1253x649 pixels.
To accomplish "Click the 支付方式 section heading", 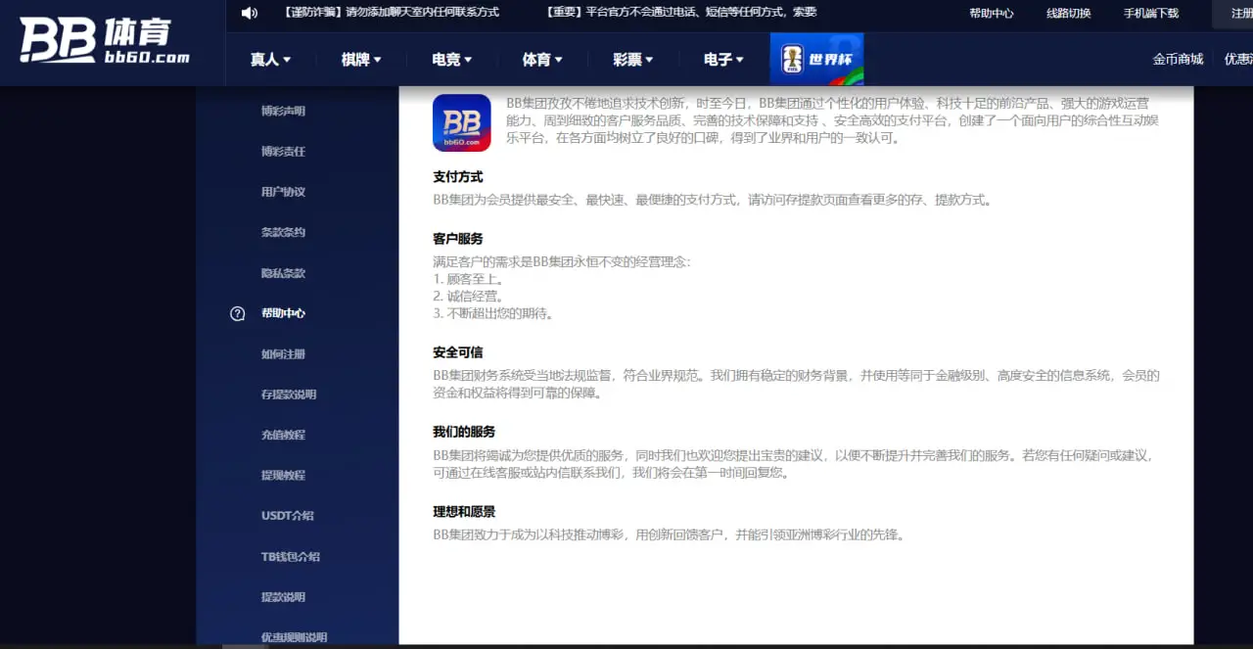I will pos(458,177).
